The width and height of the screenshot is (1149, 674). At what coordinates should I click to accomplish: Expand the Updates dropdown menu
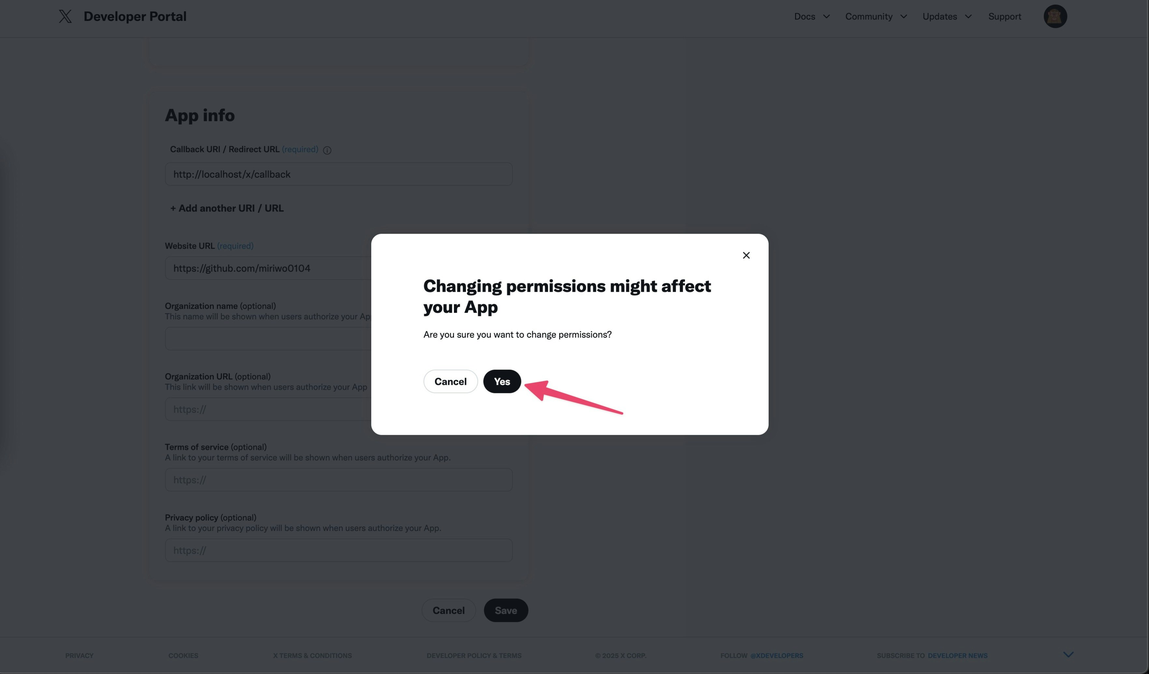947,16
